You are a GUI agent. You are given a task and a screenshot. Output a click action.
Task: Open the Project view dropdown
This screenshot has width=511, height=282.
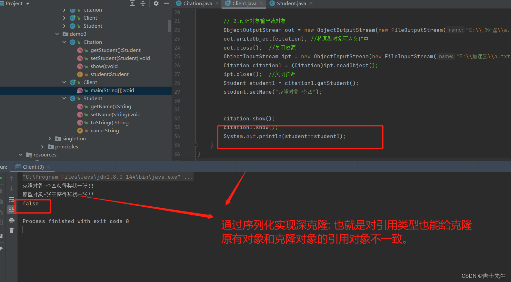click(x=28, y=4)
